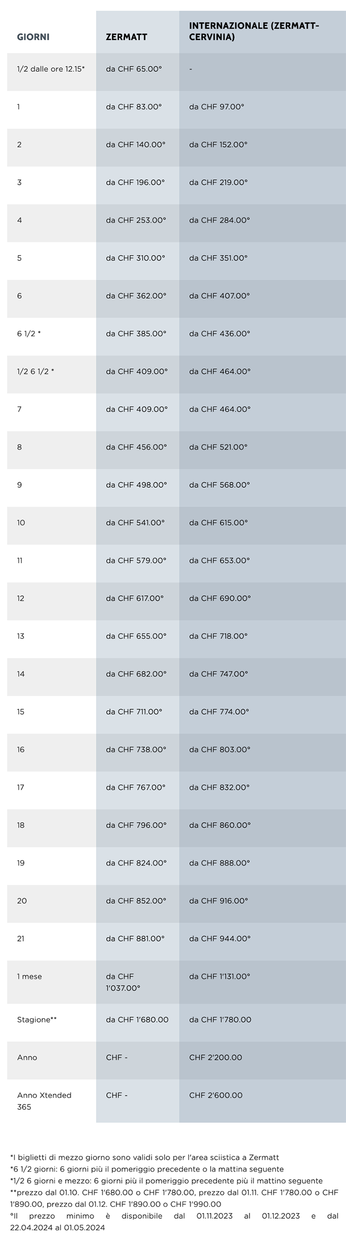Select the 14-day international price CHF 747.00
Viewport: 346px width, 1246px height.
pos(218,674)
